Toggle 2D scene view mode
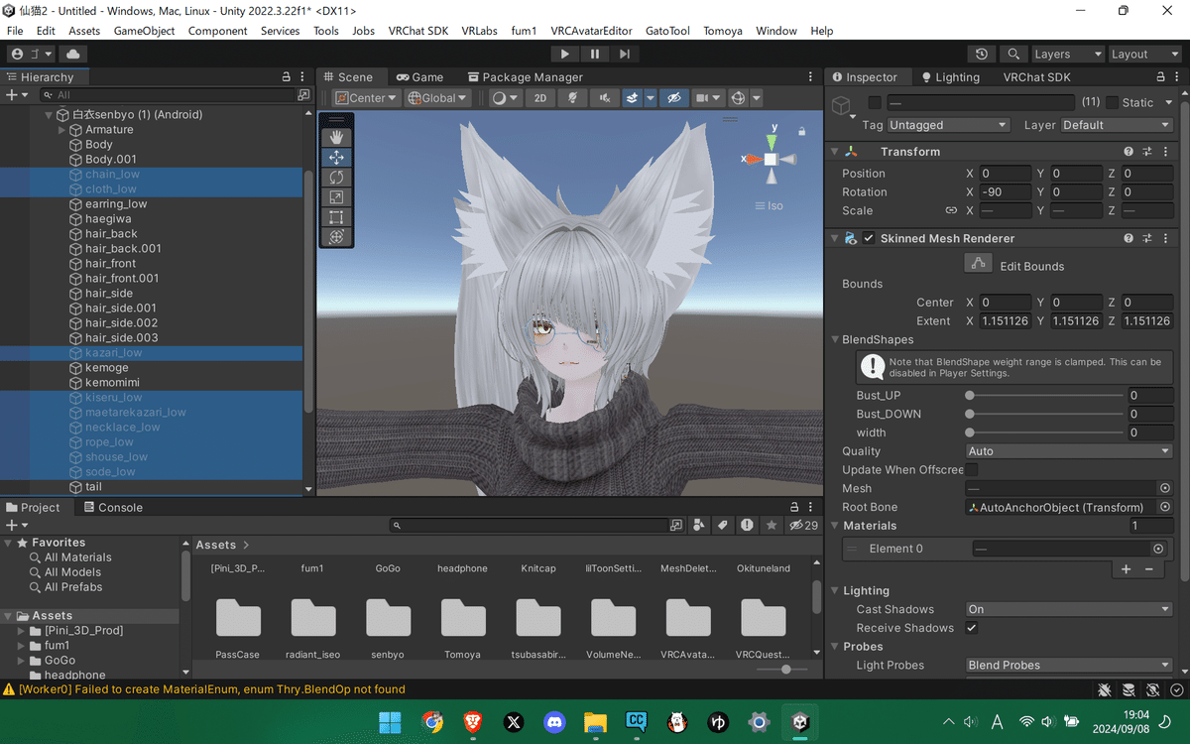This screenshot has height=744, width=1190. 539,98
